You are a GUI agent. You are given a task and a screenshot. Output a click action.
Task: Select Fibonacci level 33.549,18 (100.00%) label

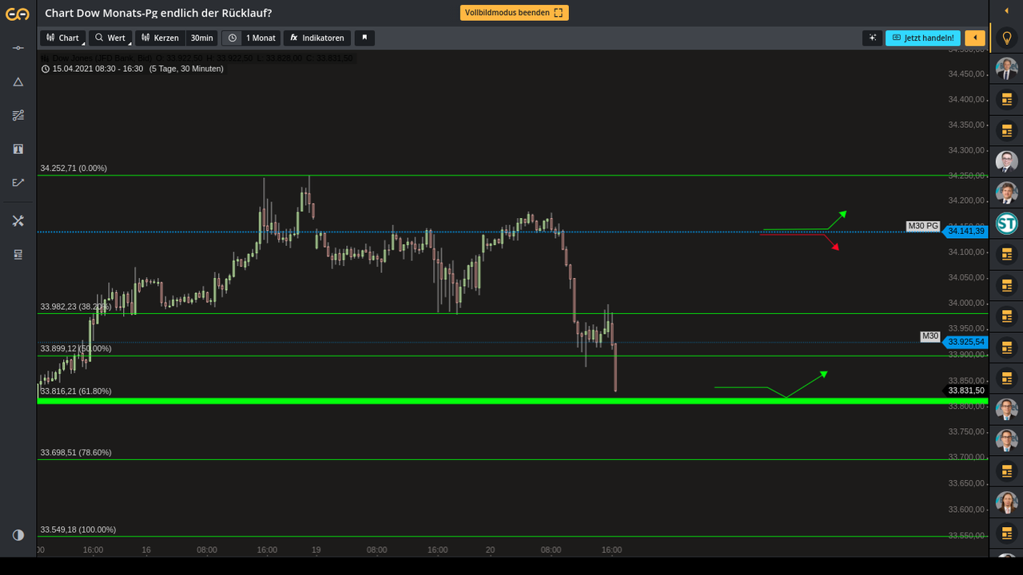[x=78, y=529]
